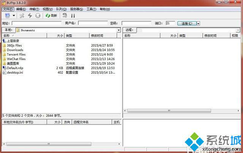
Task: Pause transfers with the pause icon
Action: click(x=73, y=16)
